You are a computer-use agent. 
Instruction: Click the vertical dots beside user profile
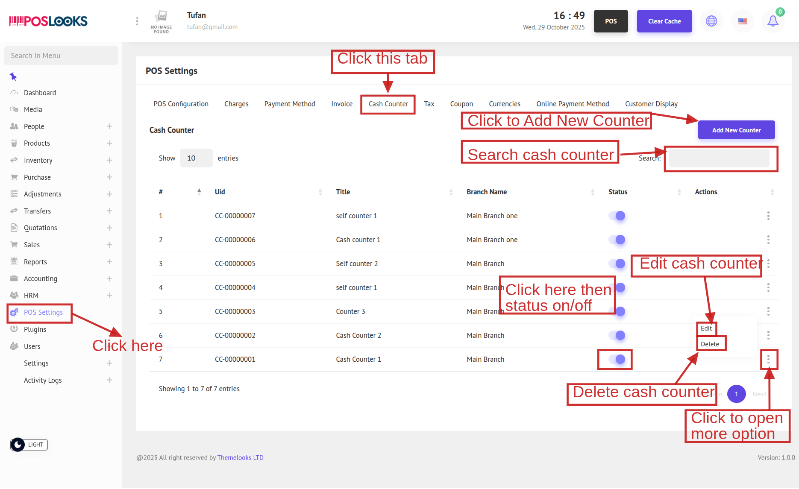[x=137, y=21]
